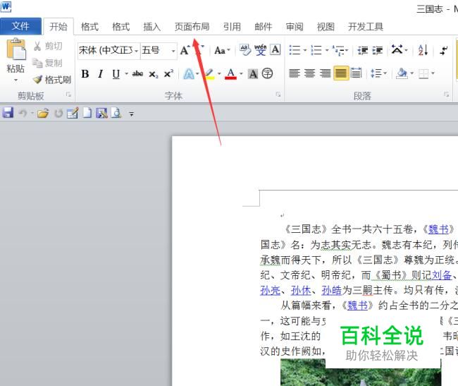Toggle italic formatting

coord(101,74)
